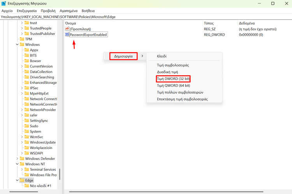The height and width of the screenshot is (194, 292).
Task: Click the Νέο κλειδί #1 folder icon
Action: 26,185
